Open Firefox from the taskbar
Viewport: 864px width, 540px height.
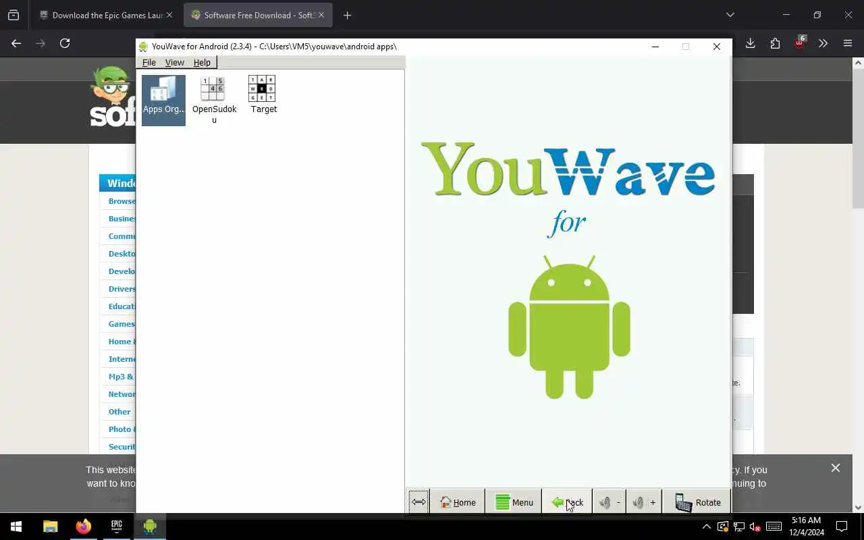click(x=84, y=526)
